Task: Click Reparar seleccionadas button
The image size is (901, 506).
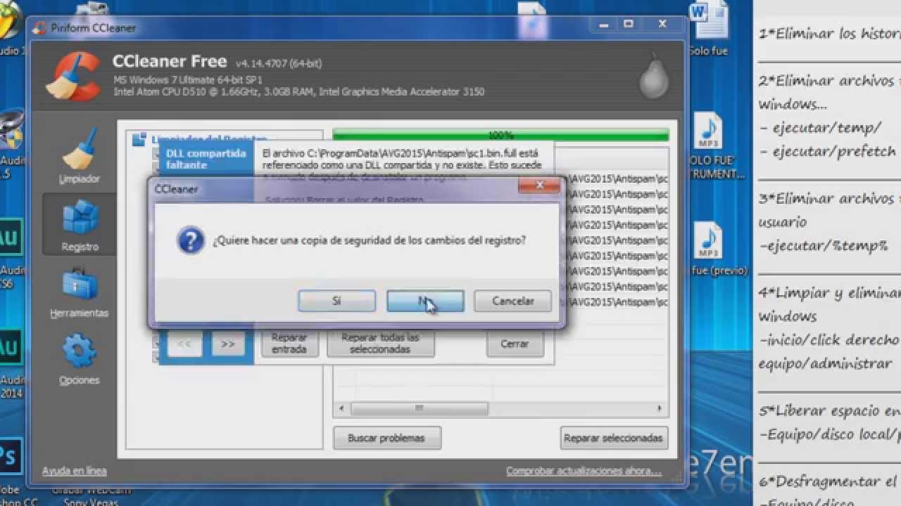Action: pyautogui.click(x=614, y=438)
